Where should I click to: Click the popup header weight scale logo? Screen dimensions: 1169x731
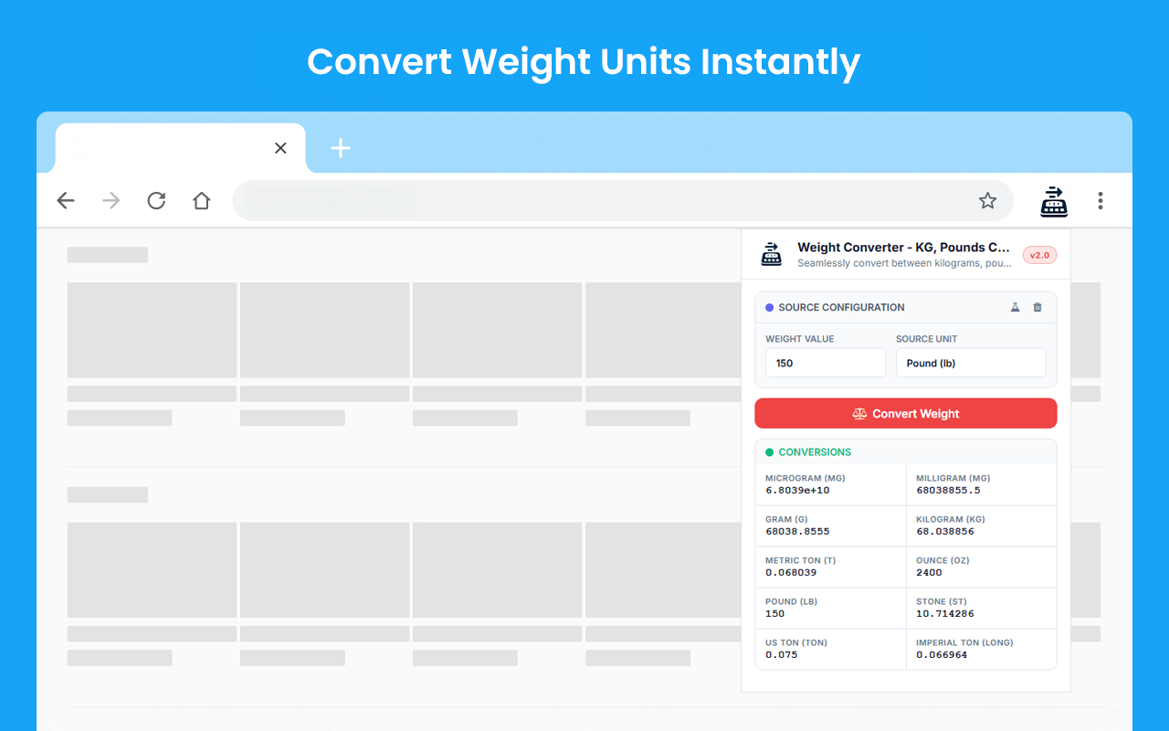(772, 254)
